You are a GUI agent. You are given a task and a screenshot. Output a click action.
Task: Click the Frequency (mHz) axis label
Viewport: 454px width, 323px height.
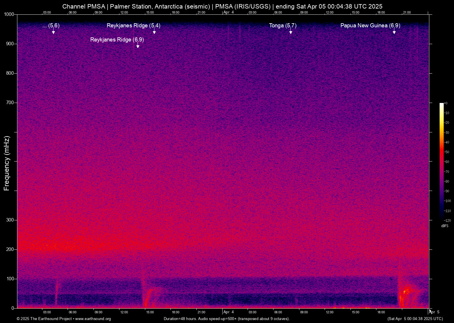click(x=7, y=163)
